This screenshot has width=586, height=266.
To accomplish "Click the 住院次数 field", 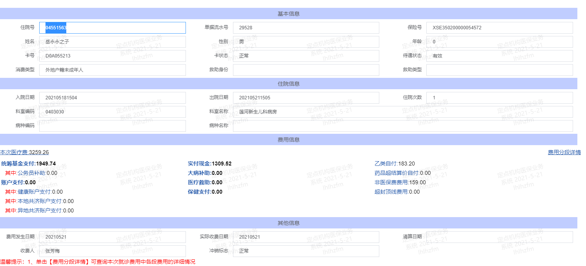I will pos(500,98).
